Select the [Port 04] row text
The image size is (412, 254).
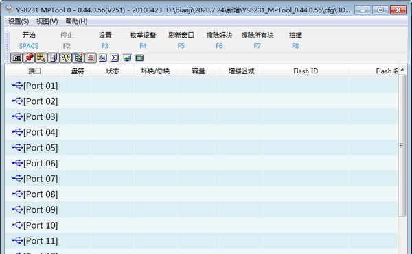tap(41, 132)
